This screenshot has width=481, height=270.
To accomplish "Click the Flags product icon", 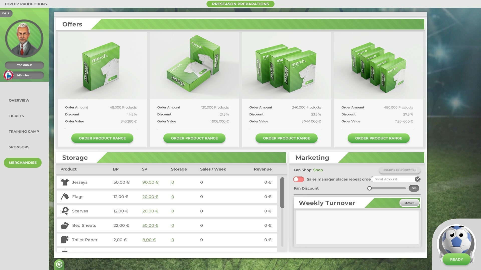I will pyautogui.click(x=65, y=197).
